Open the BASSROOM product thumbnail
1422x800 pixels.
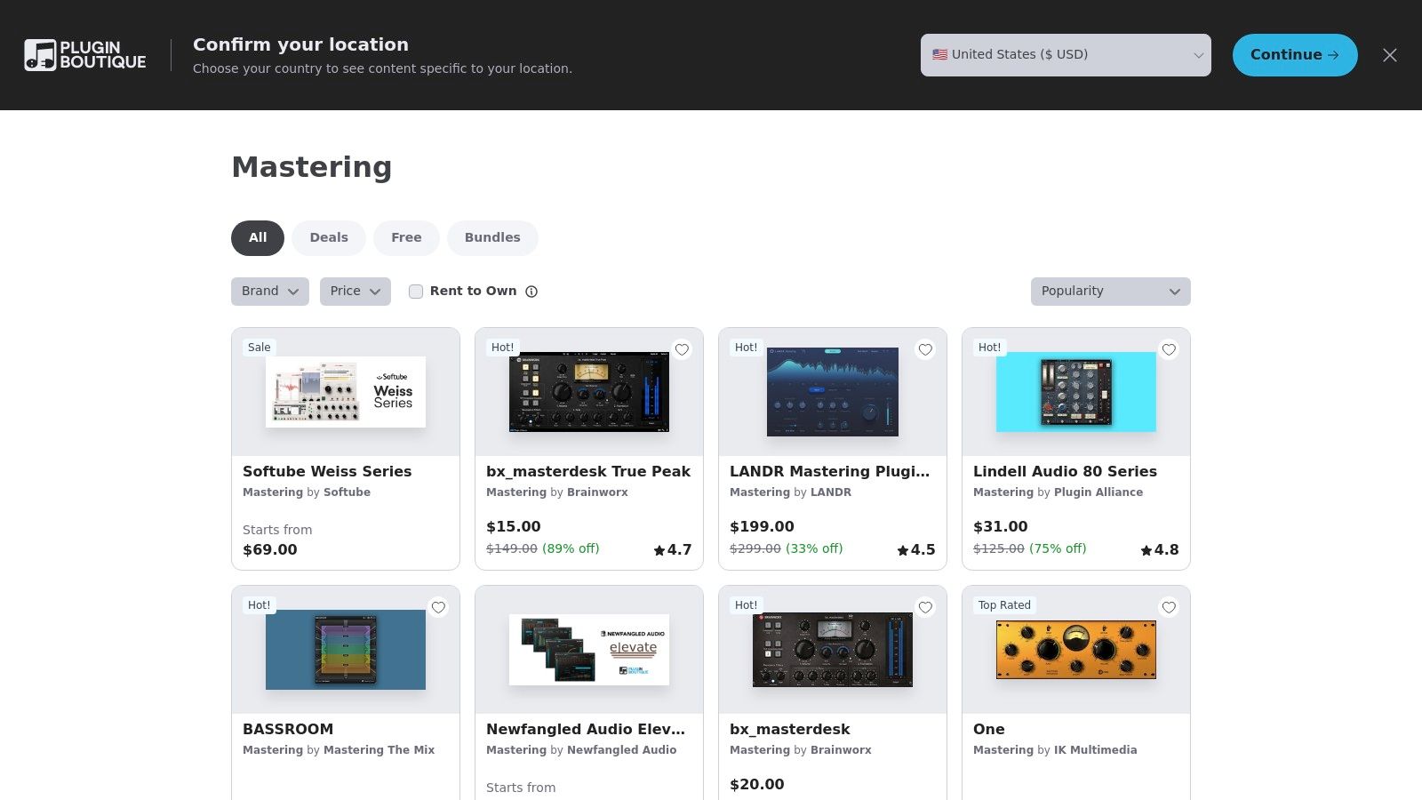click(x=346, y=650)
